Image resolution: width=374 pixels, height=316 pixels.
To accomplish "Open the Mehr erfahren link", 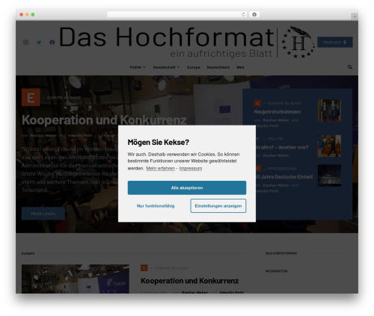I will 160,168.
